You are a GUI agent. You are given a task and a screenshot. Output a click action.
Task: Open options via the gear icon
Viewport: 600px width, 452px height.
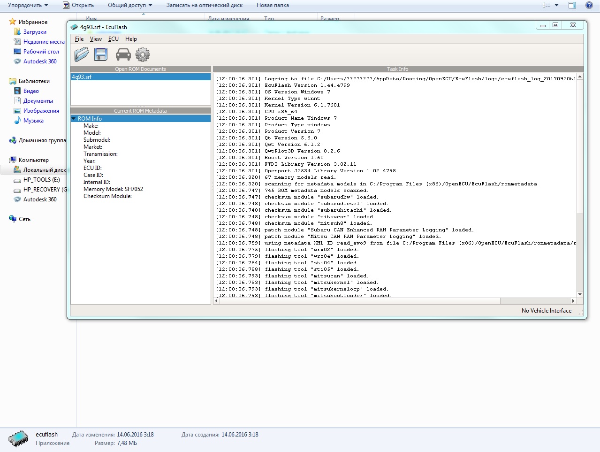coord(143,54)
